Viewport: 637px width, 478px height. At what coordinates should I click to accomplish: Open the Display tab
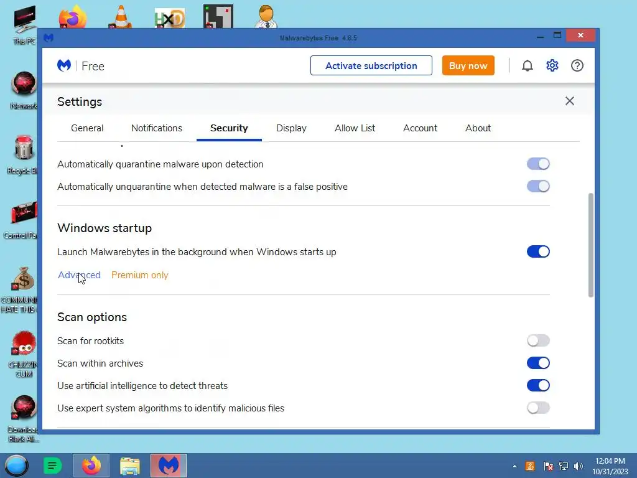tap(291, 128)
